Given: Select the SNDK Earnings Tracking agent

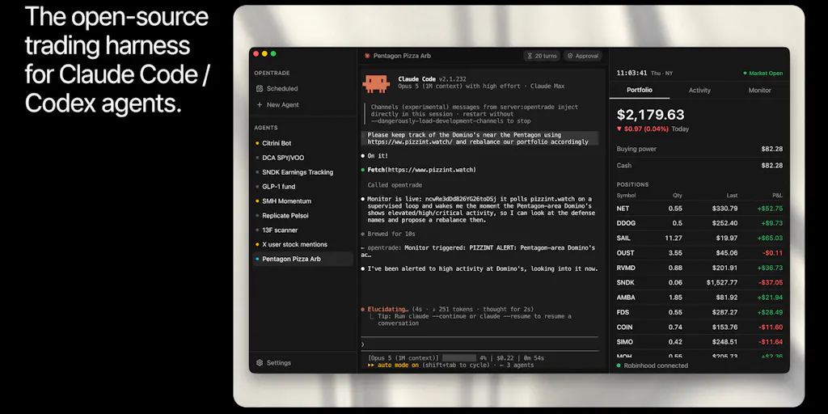Looking at the screenshot, I should pos(302,172).
